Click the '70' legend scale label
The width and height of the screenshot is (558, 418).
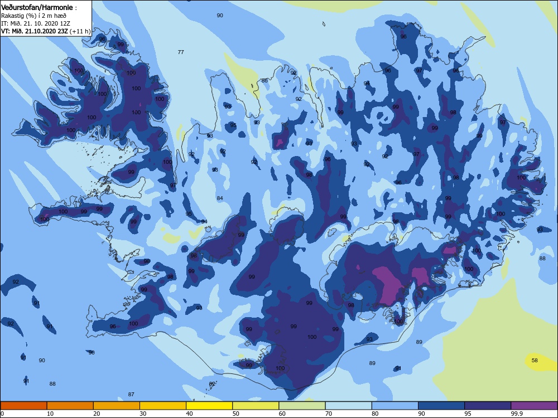click(329, 414)
